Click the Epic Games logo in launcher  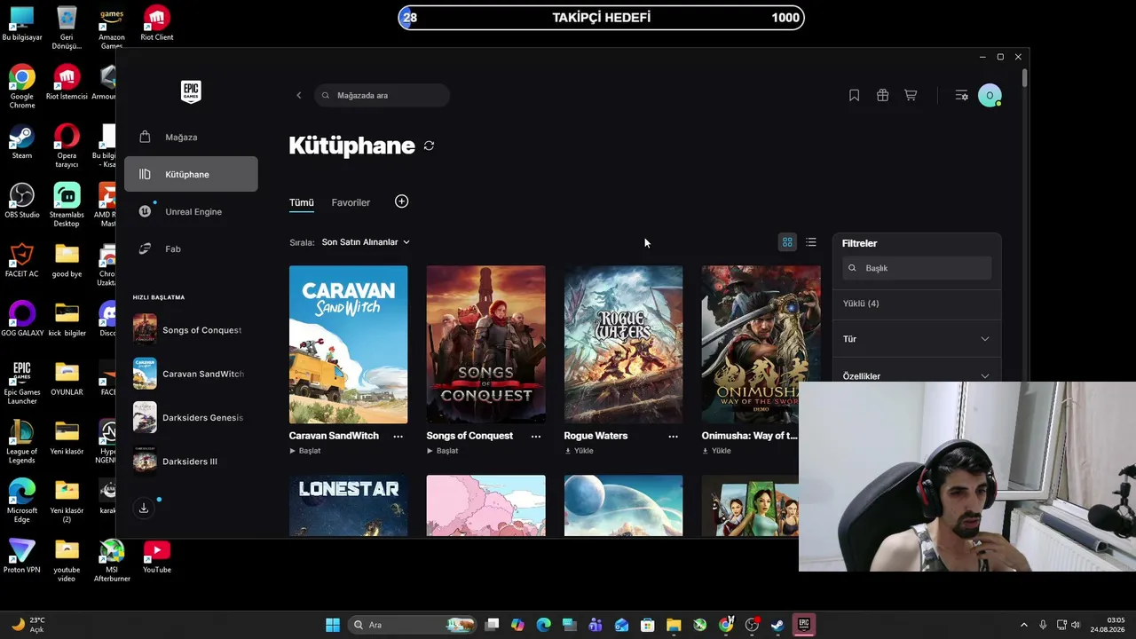click(x=191, y=91)
